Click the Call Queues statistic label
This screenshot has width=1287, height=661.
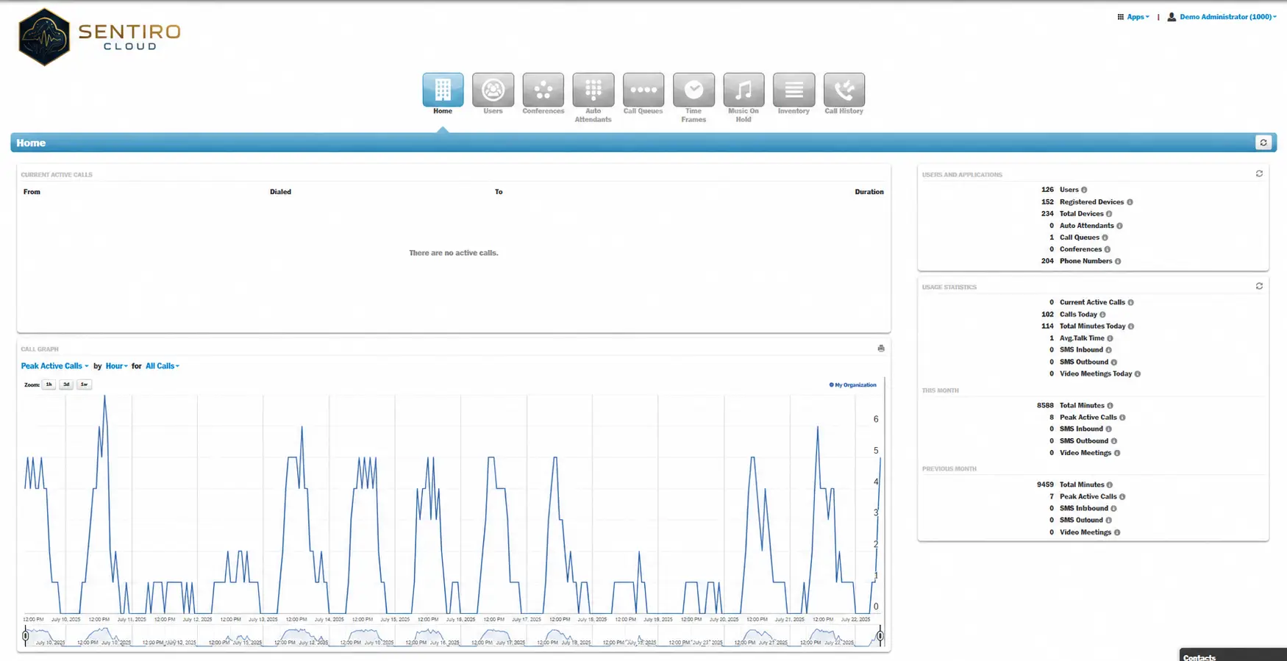1079,237
